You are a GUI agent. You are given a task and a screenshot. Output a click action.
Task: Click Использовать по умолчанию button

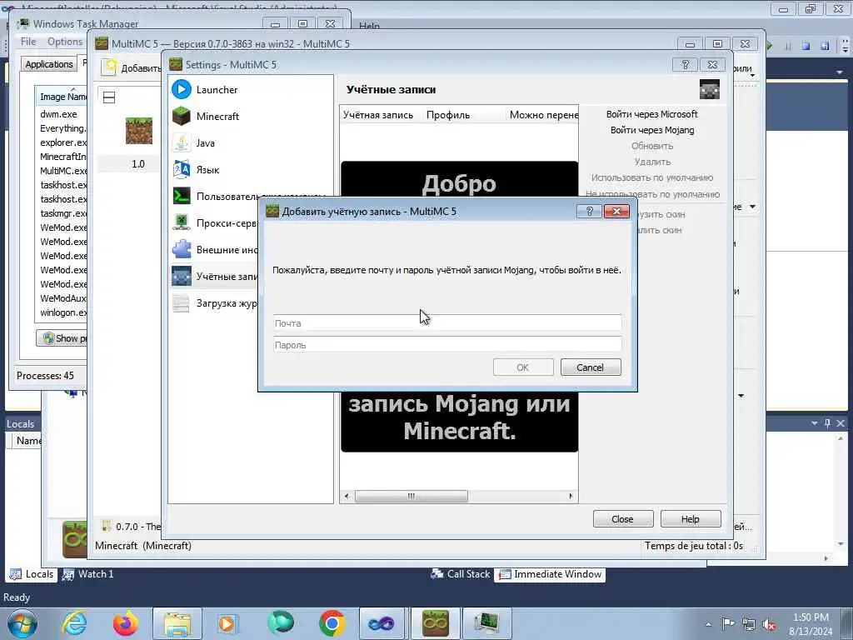(651, 177)
